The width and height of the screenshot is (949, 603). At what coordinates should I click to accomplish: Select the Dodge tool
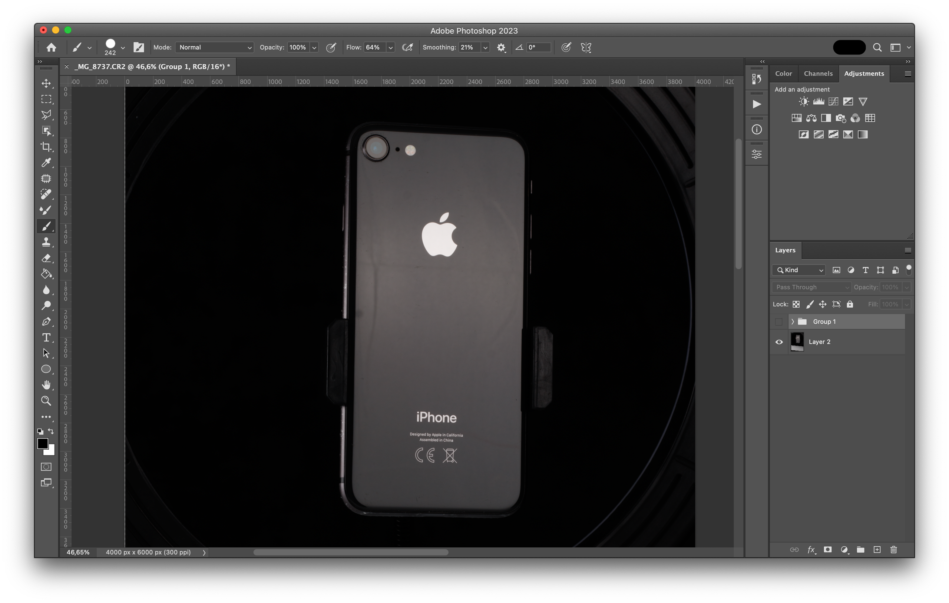(46, 306)
